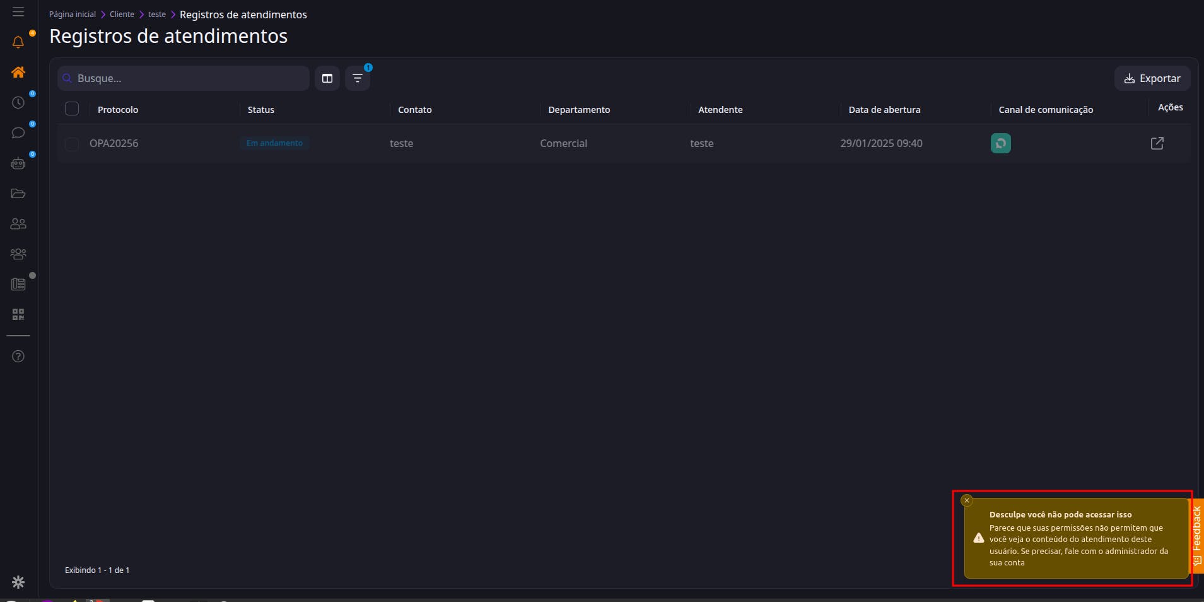Open attendance OPA20256 via the action icon
The image size is (1204, 602).
pyautogui.click(x=1157, y=143)
